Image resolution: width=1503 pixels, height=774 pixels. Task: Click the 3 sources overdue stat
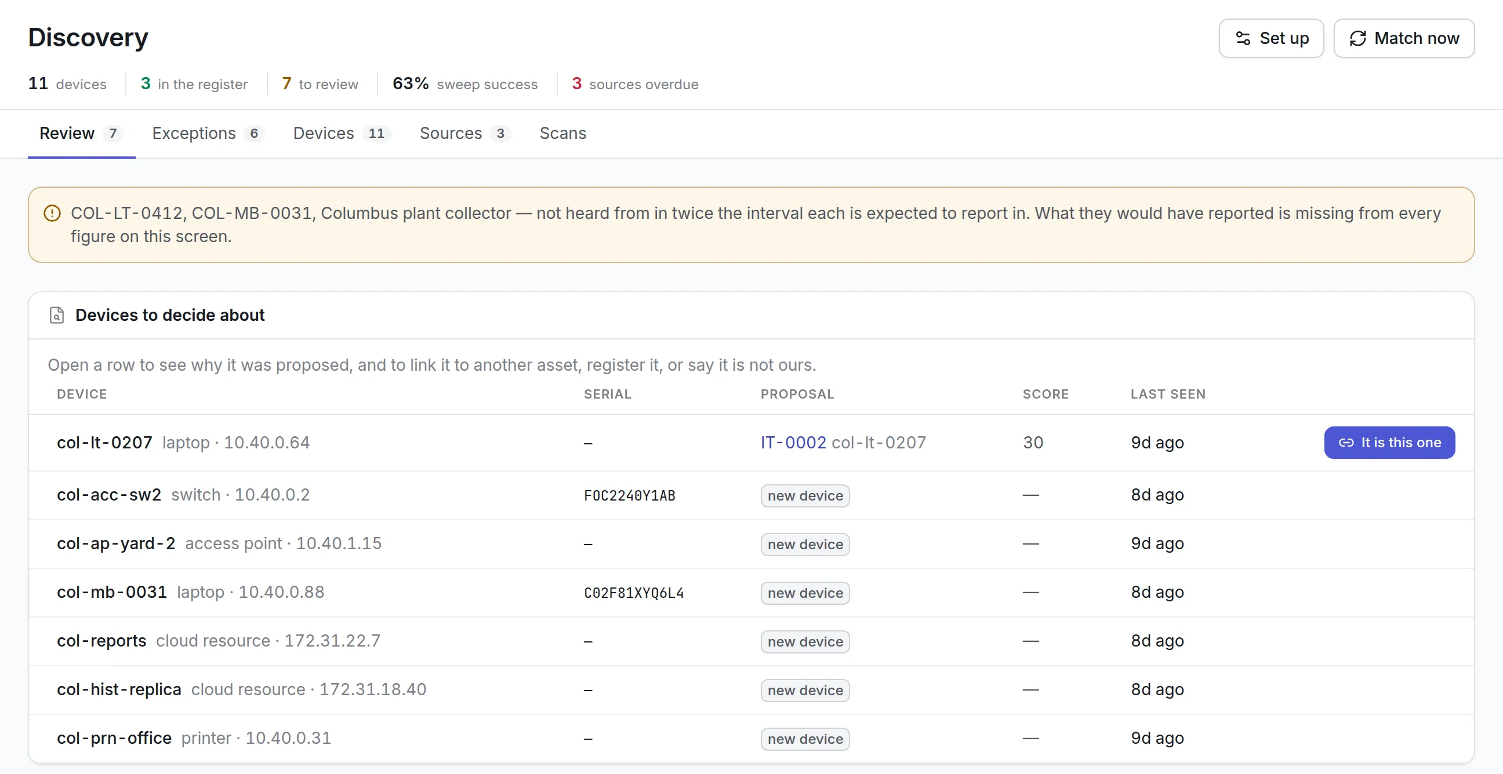pos(635,84)
